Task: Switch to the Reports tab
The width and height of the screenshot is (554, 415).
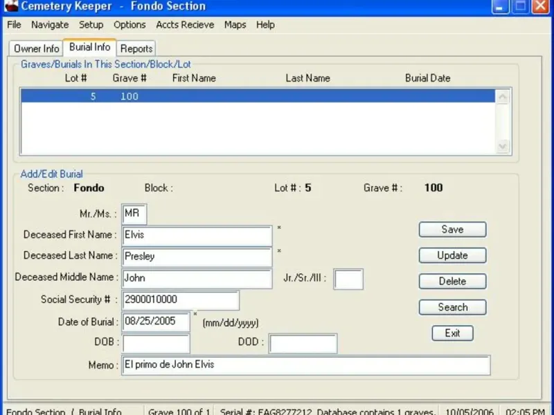Action: [x=136, y=48]
